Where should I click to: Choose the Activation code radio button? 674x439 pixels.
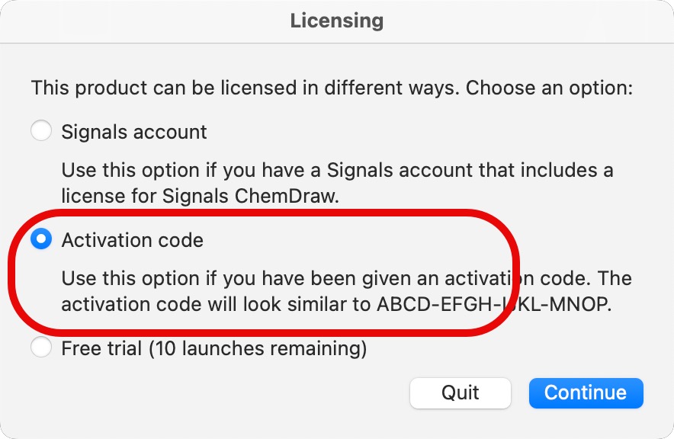(x=41, y=240)
